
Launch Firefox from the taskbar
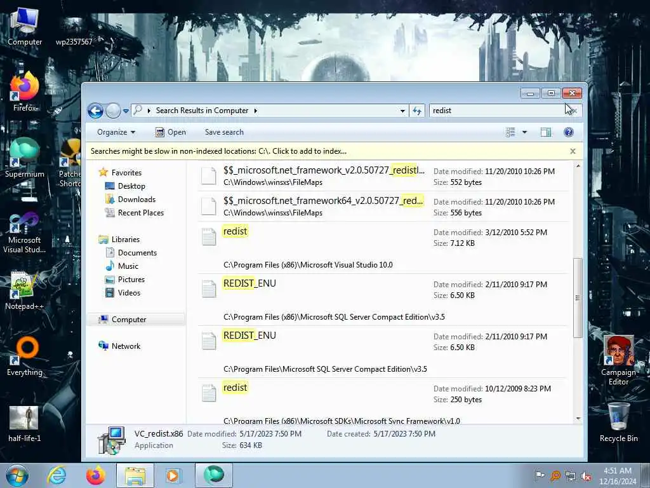tap(96, 475)
